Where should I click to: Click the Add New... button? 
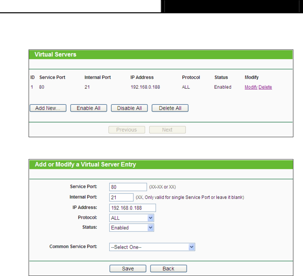[48, 108]
